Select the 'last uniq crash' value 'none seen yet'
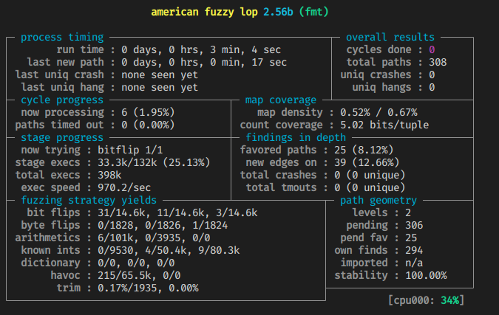 (160, 75)
